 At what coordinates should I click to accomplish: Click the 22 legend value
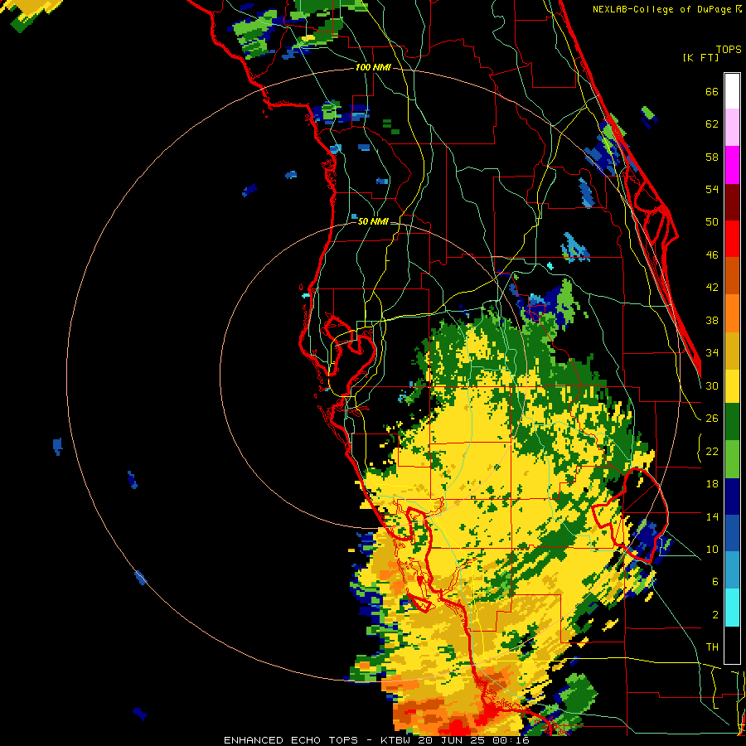(x=712, y=452)
